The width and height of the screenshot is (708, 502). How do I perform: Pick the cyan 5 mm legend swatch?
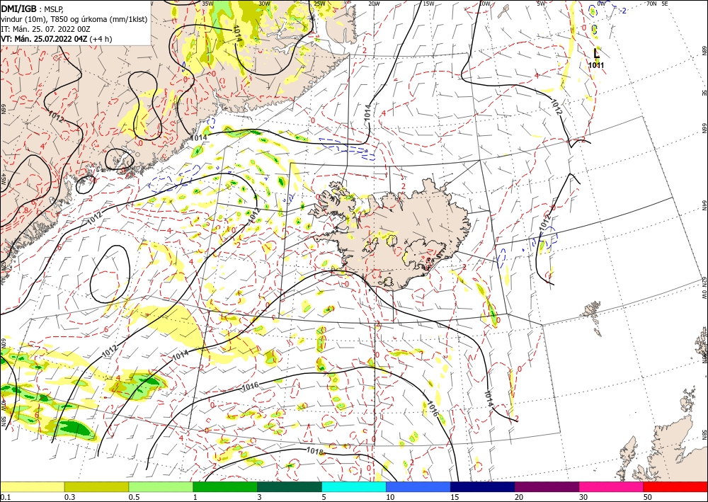(x=354, y=486)
